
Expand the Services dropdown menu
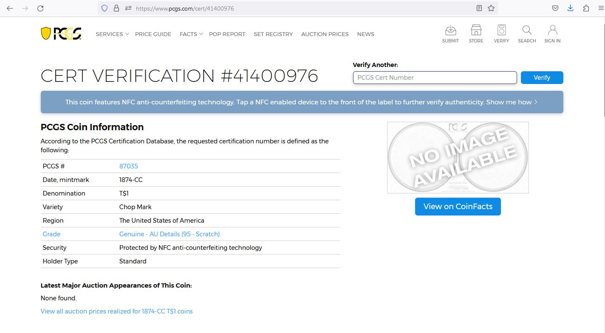pos(112,34)
